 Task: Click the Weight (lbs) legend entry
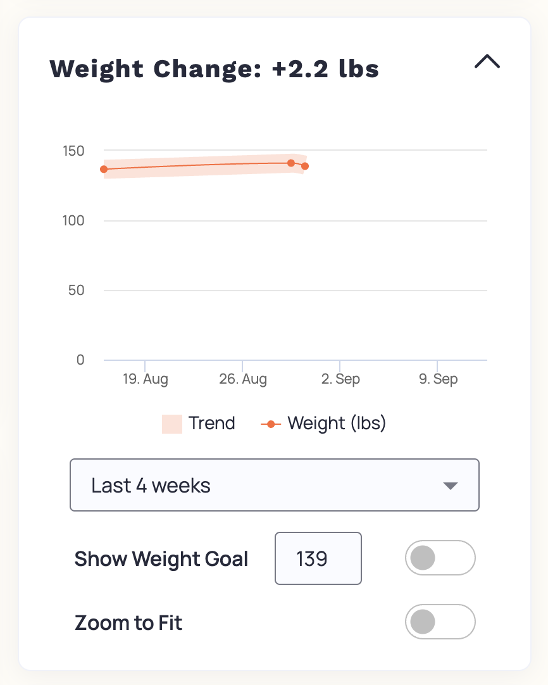click(x=337, y=423)
